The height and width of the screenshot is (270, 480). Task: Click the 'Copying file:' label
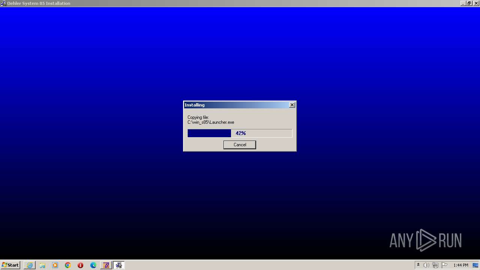[x=198, y=117]
